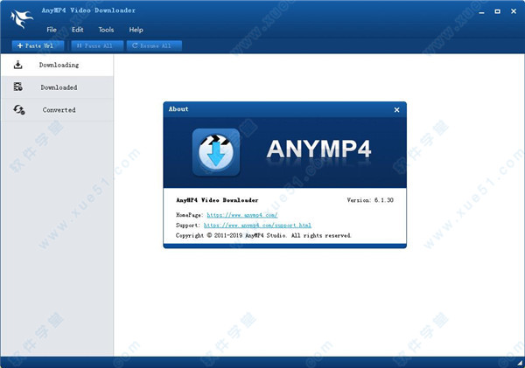Open the Help menu
525x368 pixels.
click(x=136, y=30)
